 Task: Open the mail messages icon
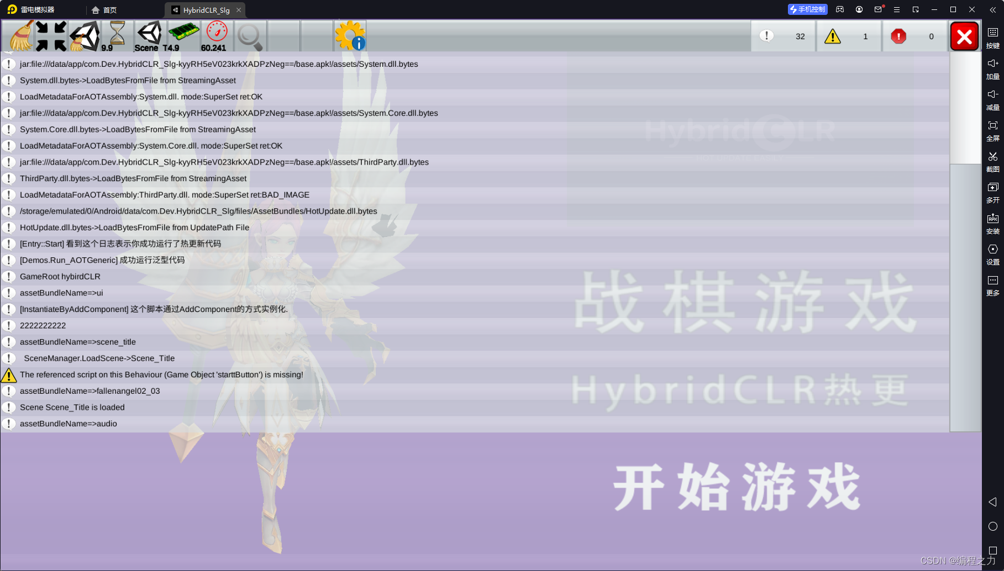coord(878,9)
